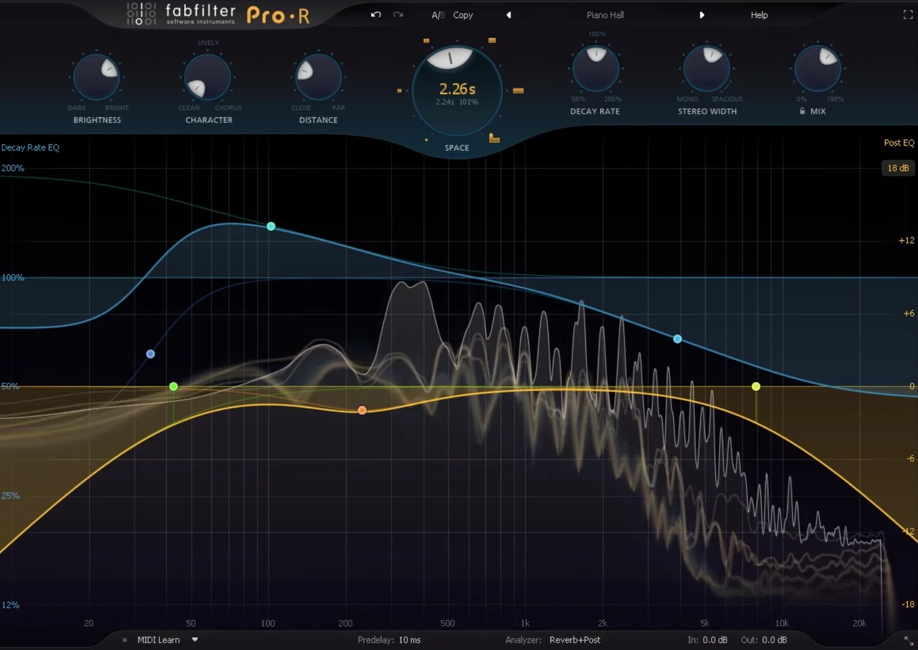
Task: Go to the next preset arrow
Action: [701, 15]
